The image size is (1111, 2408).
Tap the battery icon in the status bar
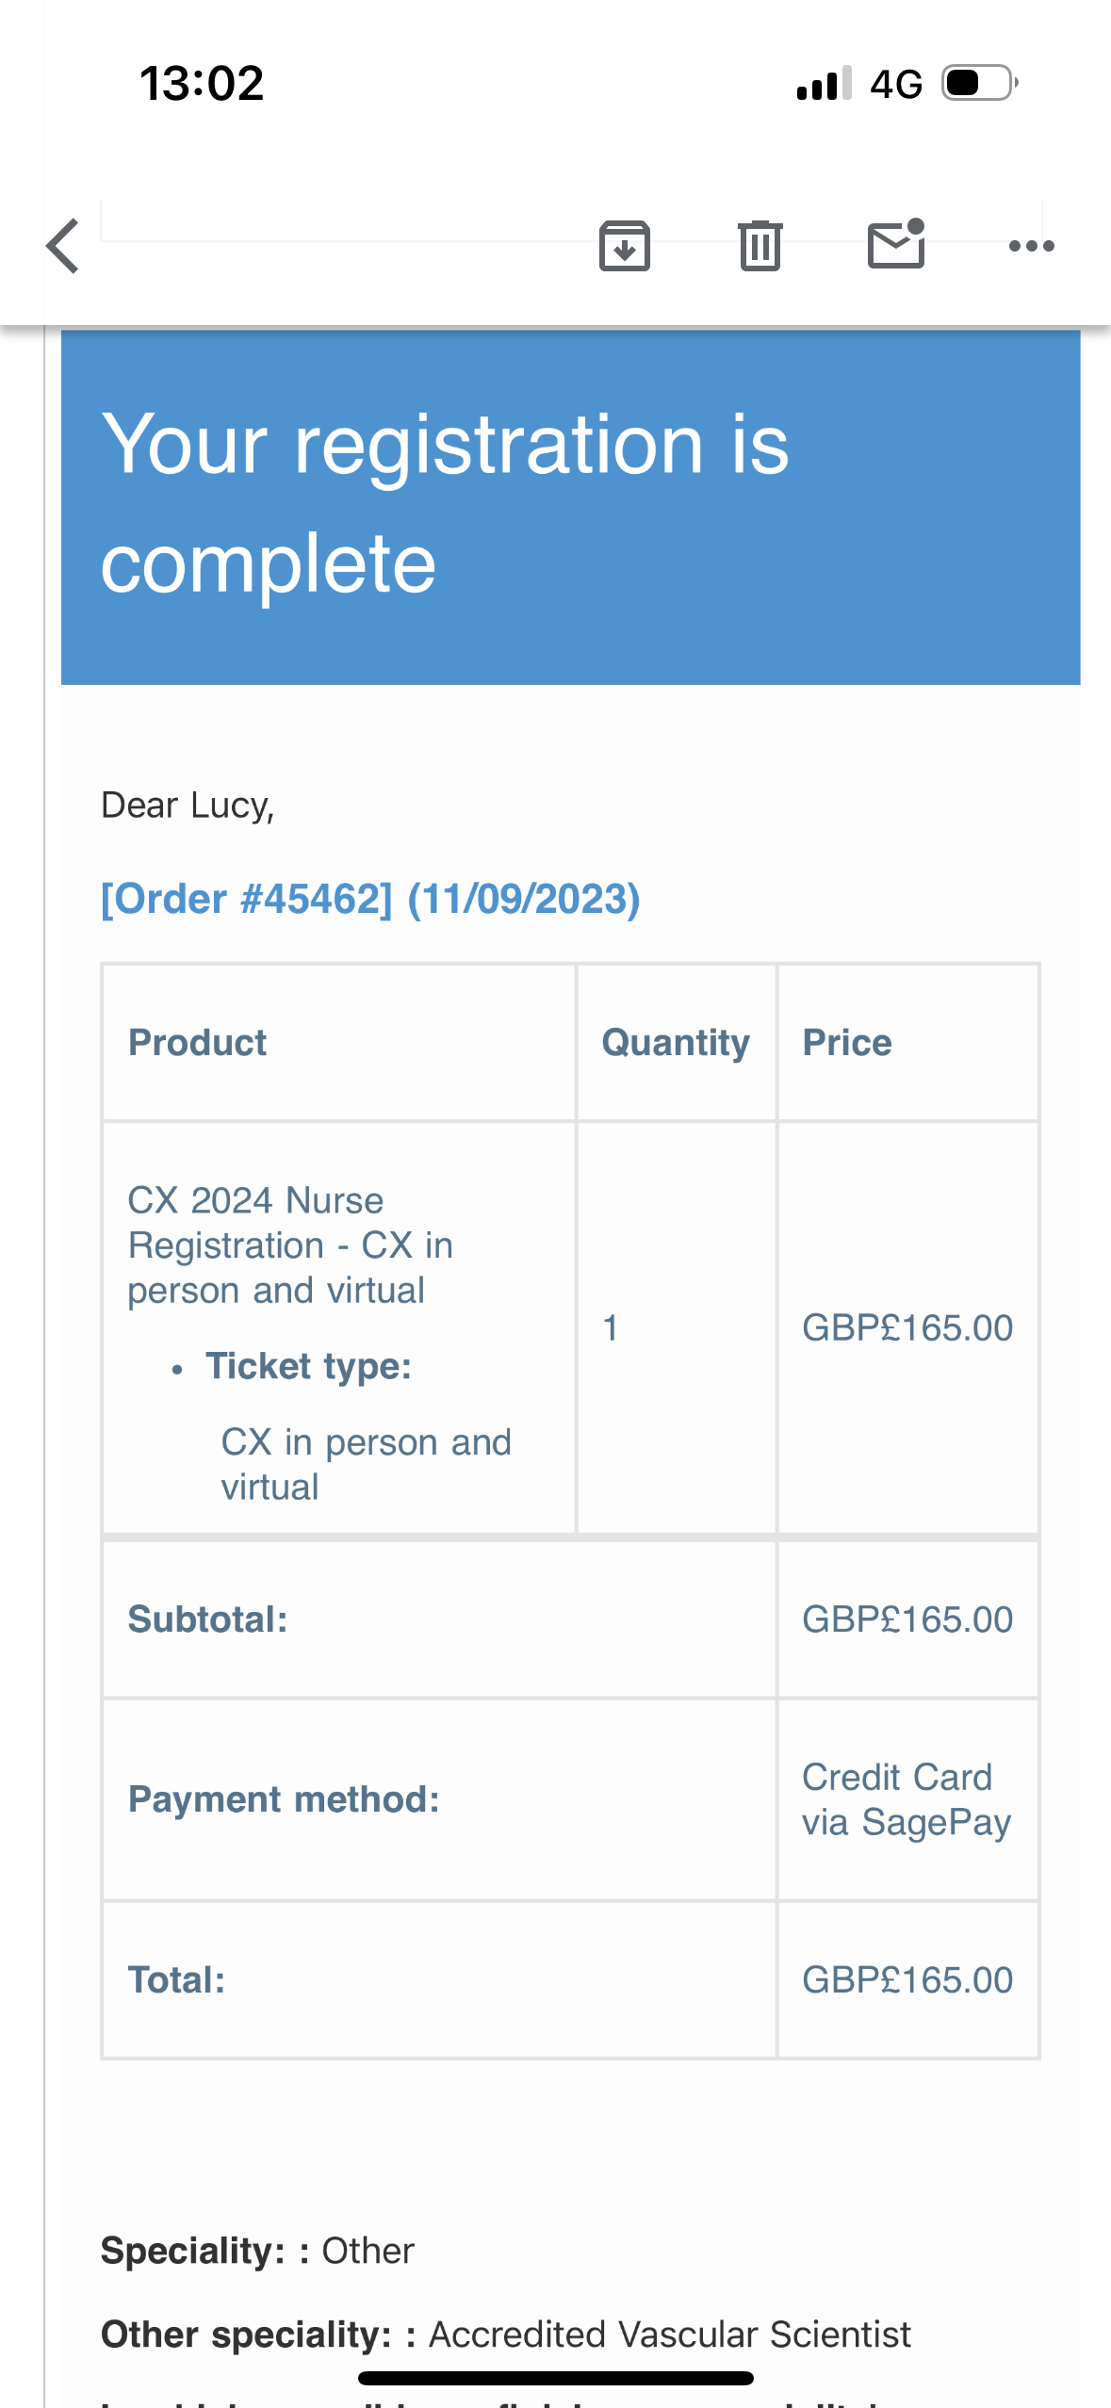point(979,83)
